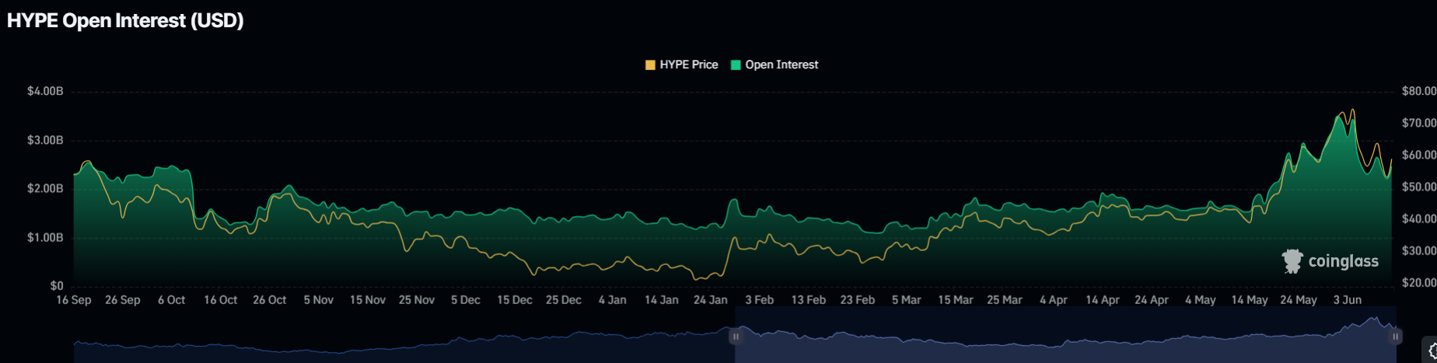Viewport: 1437px width, 363px height.
Task: Click the $3.00B axis label
Action: [45, 141]
